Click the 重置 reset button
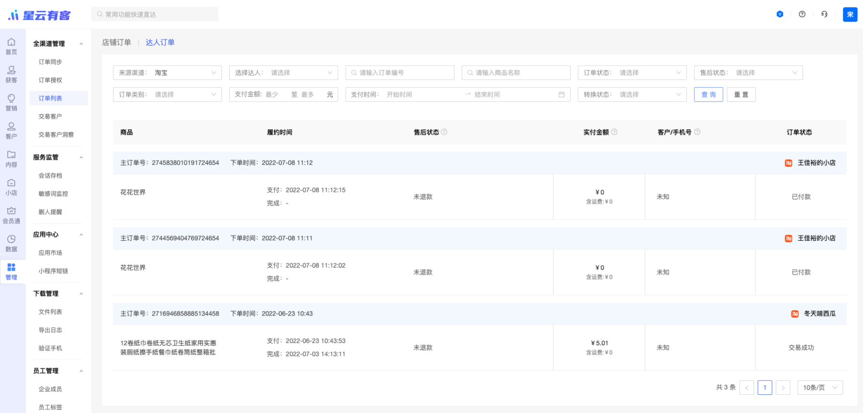The width and height of the screenshot is (863, 413). tap(741, 94)
